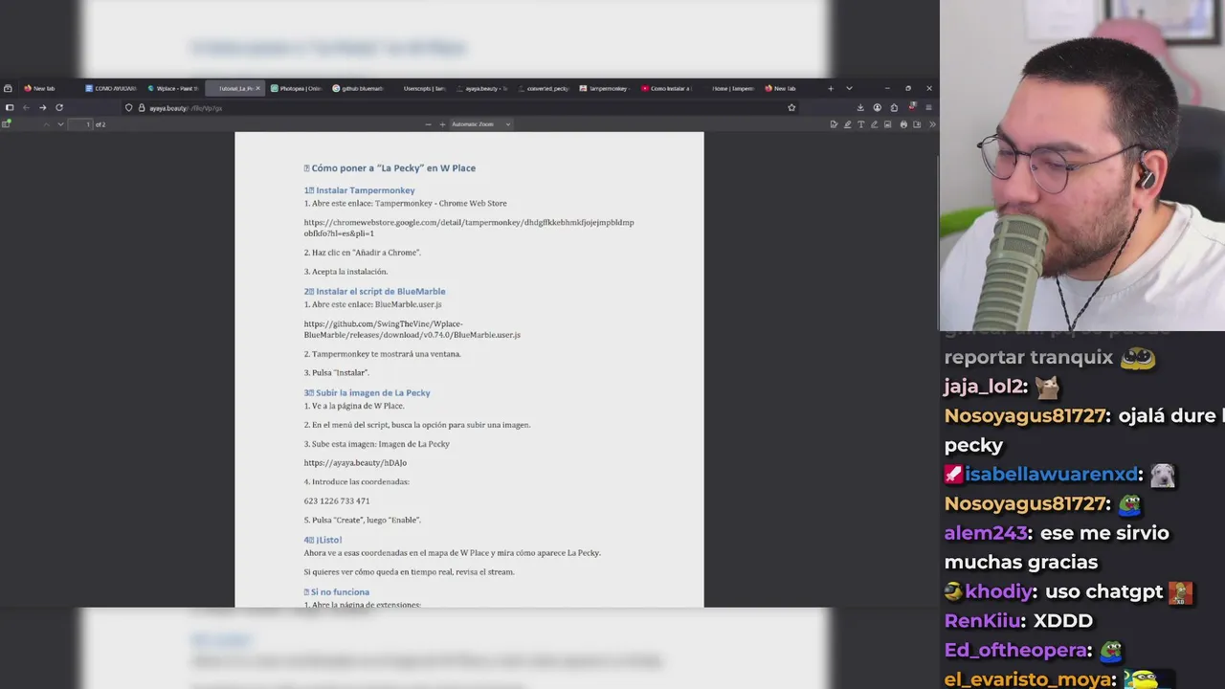Click the "BlueMarble.user.js" link text
The image size is (1225, 689).
408,304
